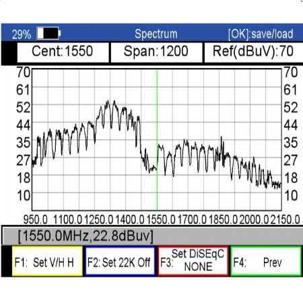
Task: Click the 1550.0 frequency axis label
Action: (x=161, y=220)
